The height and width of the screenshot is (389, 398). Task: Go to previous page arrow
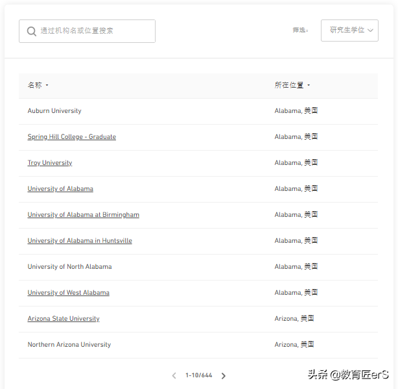pyautogui.click(x=174, y=376)
